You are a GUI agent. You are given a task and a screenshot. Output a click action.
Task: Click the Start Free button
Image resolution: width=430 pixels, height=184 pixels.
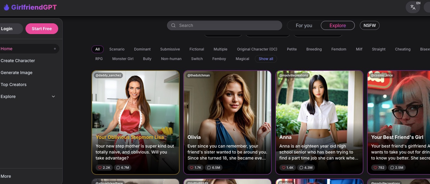(42, 29)
